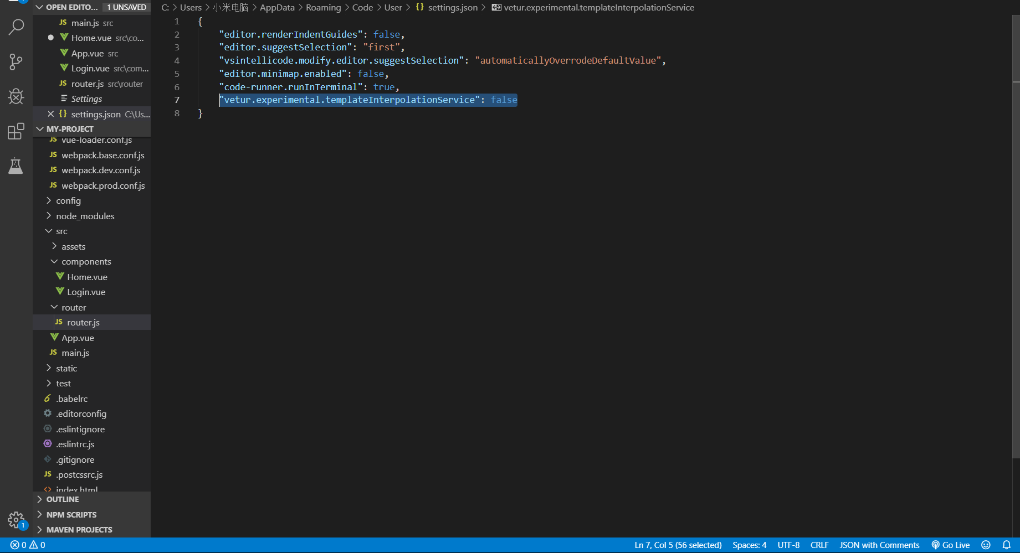Open router.js from the src router folder

pyautogui.click(x=83, y=322)
